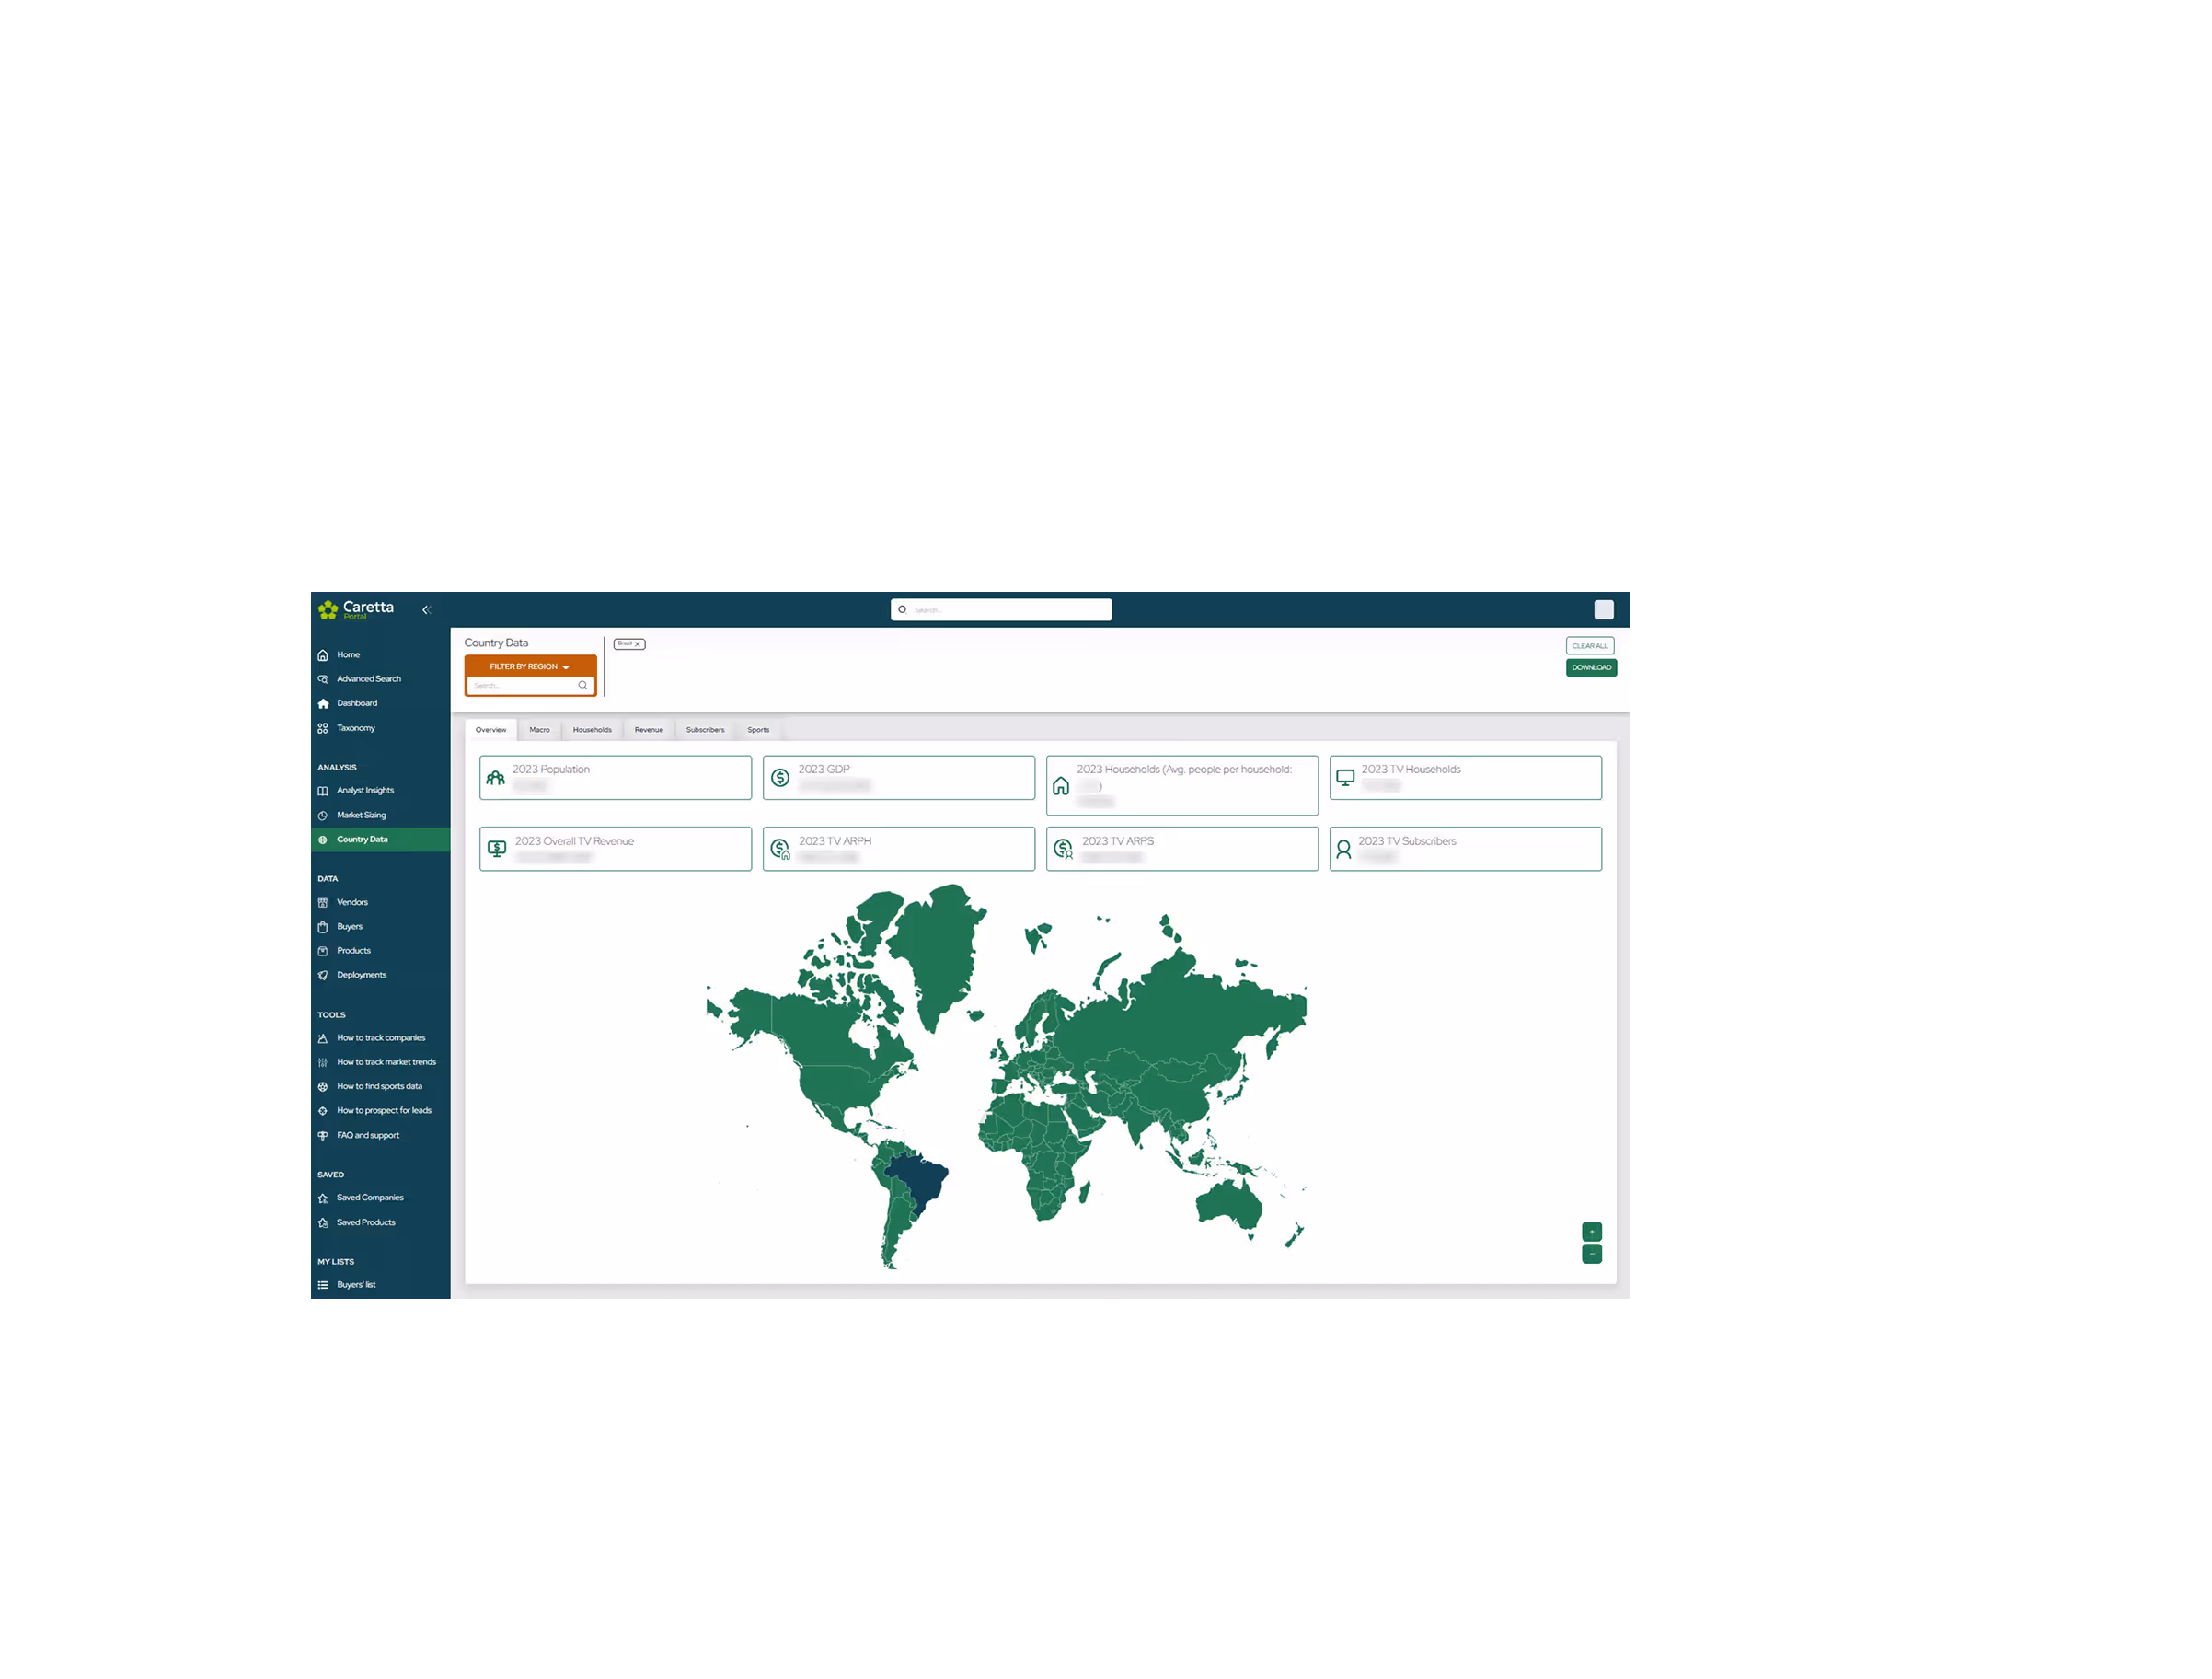The width and height of the screenshot is (2212, 1679).
Task: Collapse the sidebar with the chevron icon
Action: [426, 609]
